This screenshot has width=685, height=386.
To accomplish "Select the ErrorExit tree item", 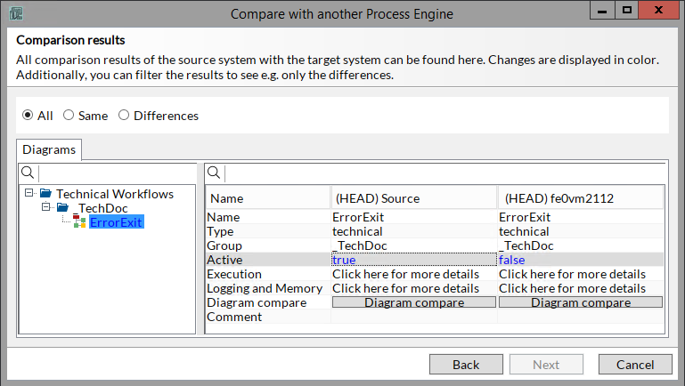I will 116,221.
